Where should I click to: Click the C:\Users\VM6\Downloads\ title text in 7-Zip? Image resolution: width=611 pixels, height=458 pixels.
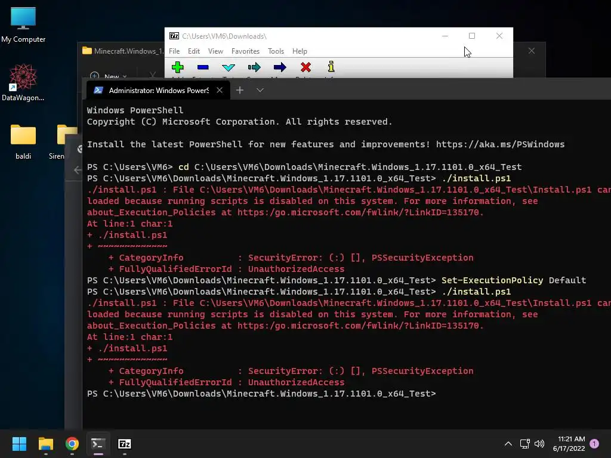(x=224, y=36)
